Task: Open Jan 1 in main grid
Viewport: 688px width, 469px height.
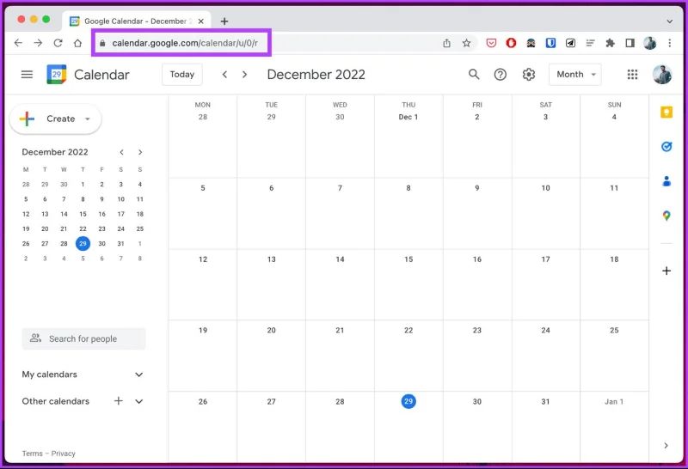Action: [614, 401]
